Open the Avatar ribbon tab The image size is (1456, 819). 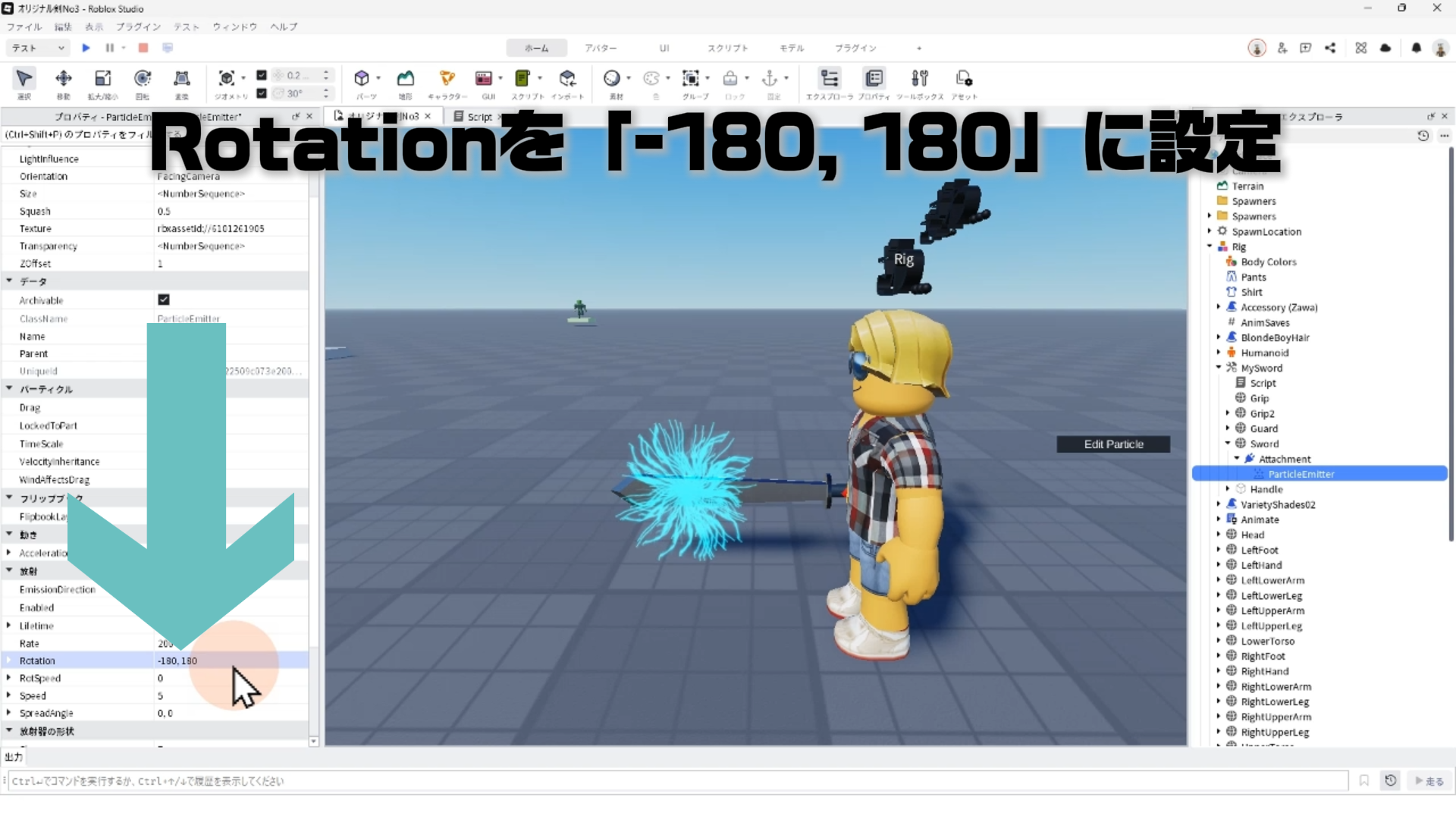pos(600,48)
